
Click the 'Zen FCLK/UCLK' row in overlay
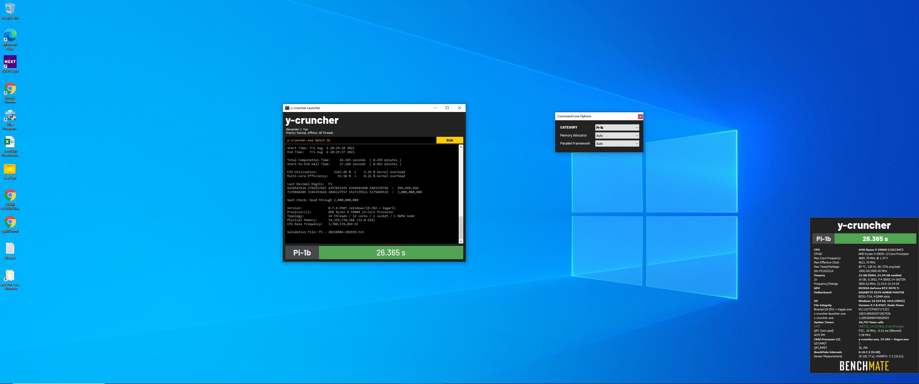click(x=864, y=271)
